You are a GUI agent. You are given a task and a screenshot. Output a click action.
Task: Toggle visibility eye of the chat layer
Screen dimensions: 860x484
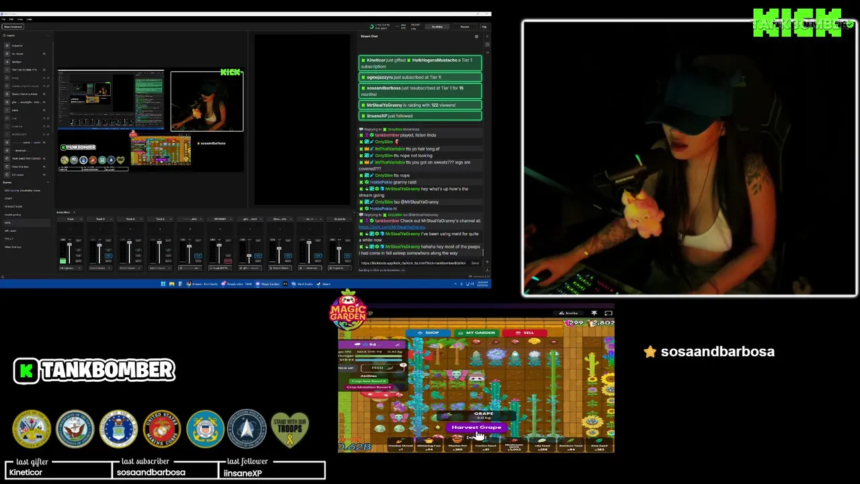[48, 118]
